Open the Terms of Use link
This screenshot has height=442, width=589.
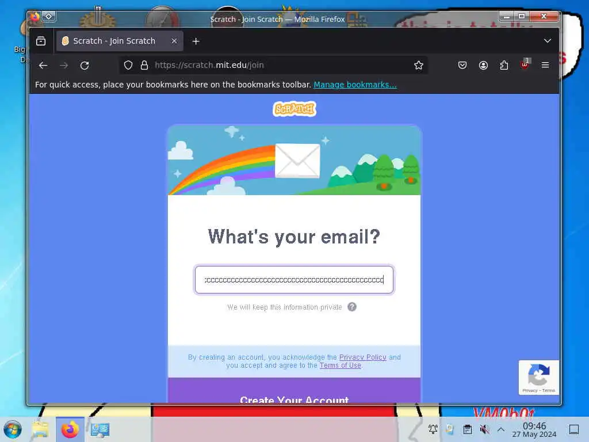341,365
